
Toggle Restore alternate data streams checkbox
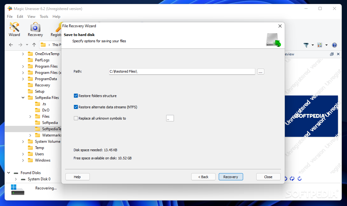pyautogui.click(x=76, y=107)
